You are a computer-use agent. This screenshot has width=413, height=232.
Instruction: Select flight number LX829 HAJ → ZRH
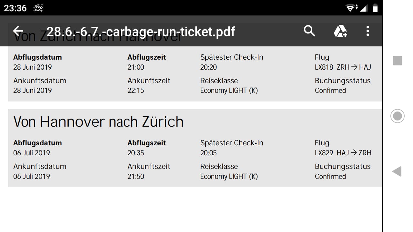click(x=343, y=153)
